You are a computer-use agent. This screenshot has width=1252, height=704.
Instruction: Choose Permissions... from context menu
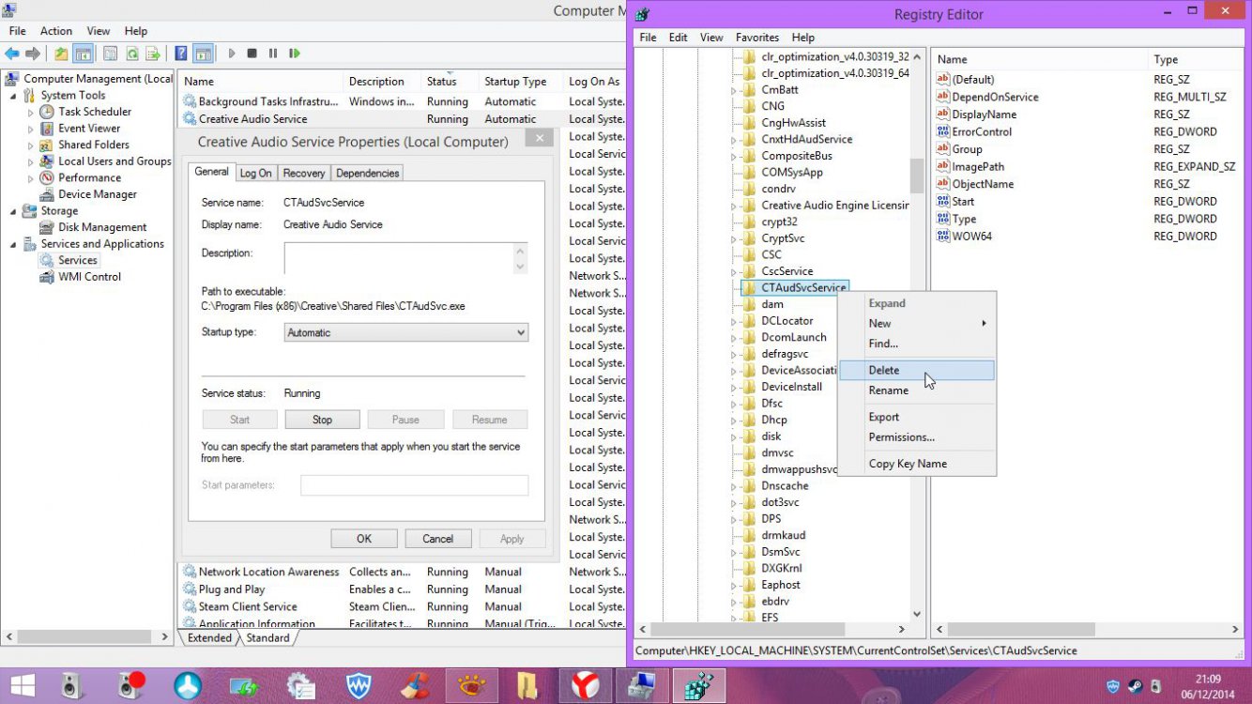tap(916, 436)
